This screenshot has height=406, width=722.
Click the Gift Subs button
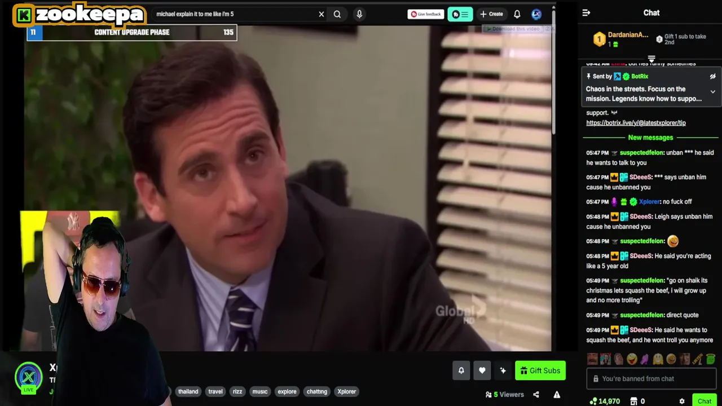click(x=540, y=370)
